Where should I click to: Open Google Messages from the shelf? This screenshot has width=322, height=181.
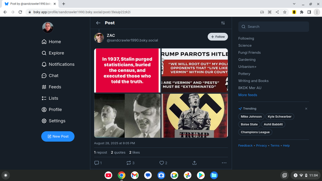coord(148,175)
